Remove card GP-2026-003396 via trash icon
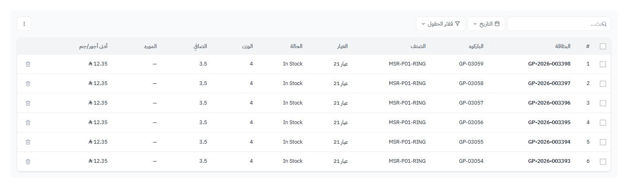Image resolution: width=628 pixels, height=188 pixels. click(28, 103)
